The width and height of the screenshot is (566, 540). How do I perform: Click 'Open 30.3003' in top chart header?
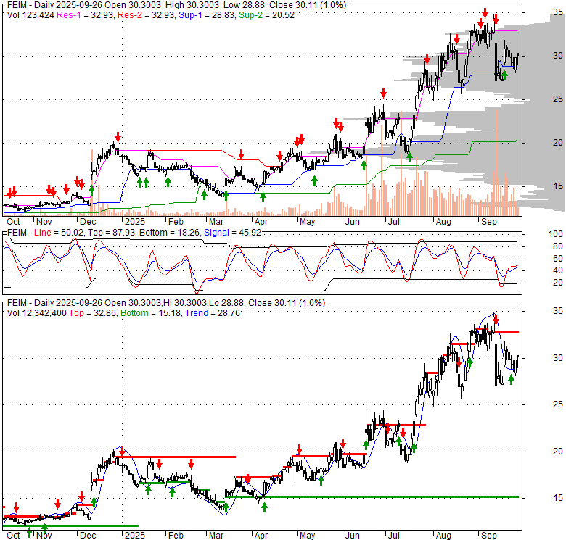pos(133,5)
